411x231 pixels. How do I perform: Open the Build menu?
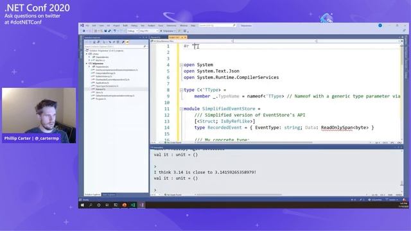click(x=125, y=26)
